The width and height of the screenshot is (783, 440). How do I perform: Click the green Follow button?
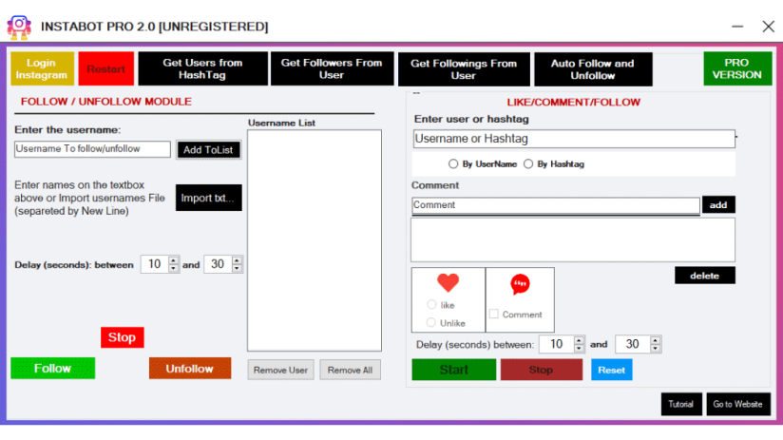point(53,369)
